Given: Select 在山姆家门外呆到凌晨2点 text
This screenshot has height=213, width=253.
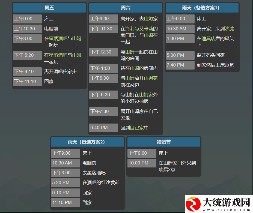Looking at the screenshot, I should coord(177,166).
